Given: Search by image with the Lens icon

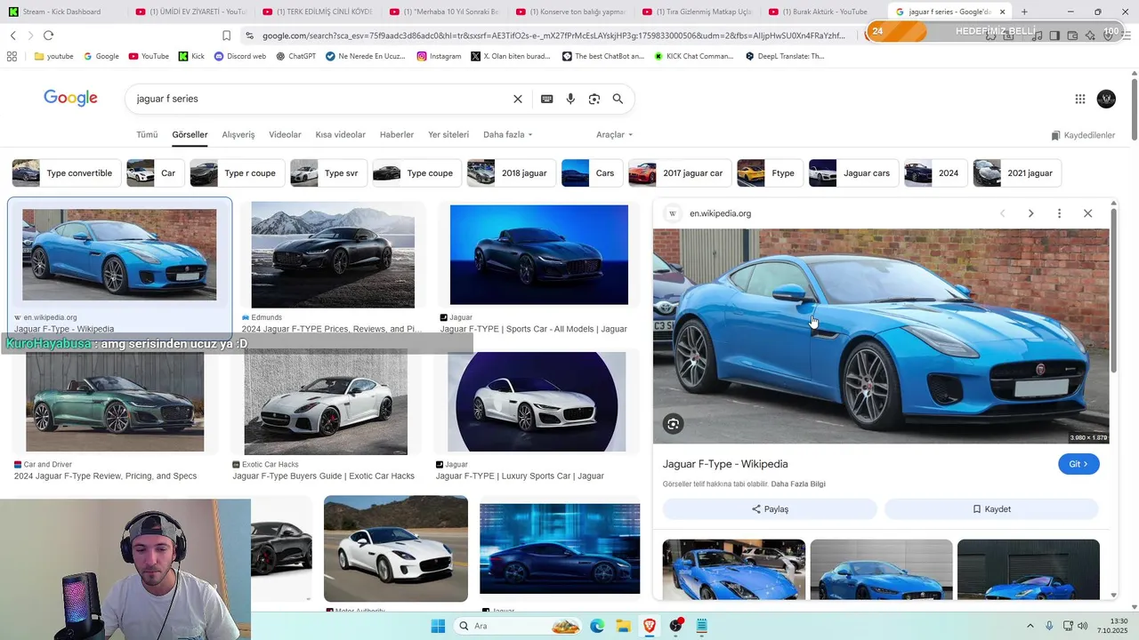Looking at the screenshot, I should click(x=594, y=99).
